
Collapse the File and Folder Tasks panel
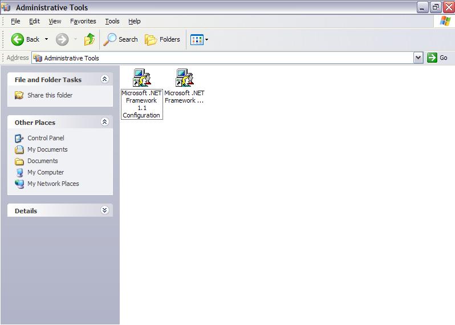104,79
